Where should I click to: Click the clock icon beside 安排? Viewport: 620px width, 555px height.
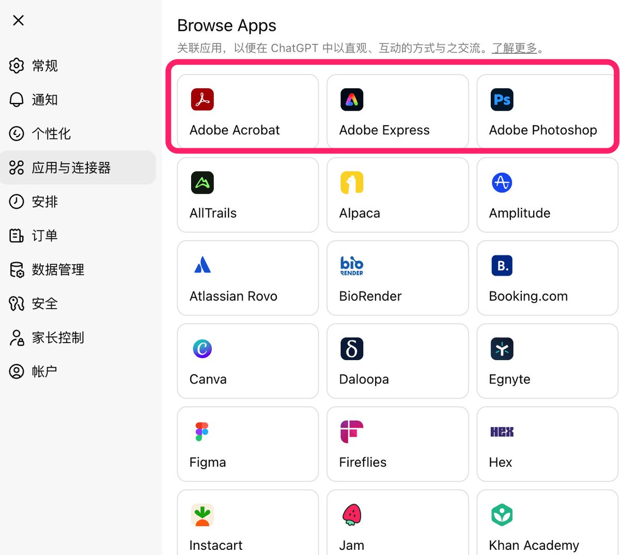point(17,202)
